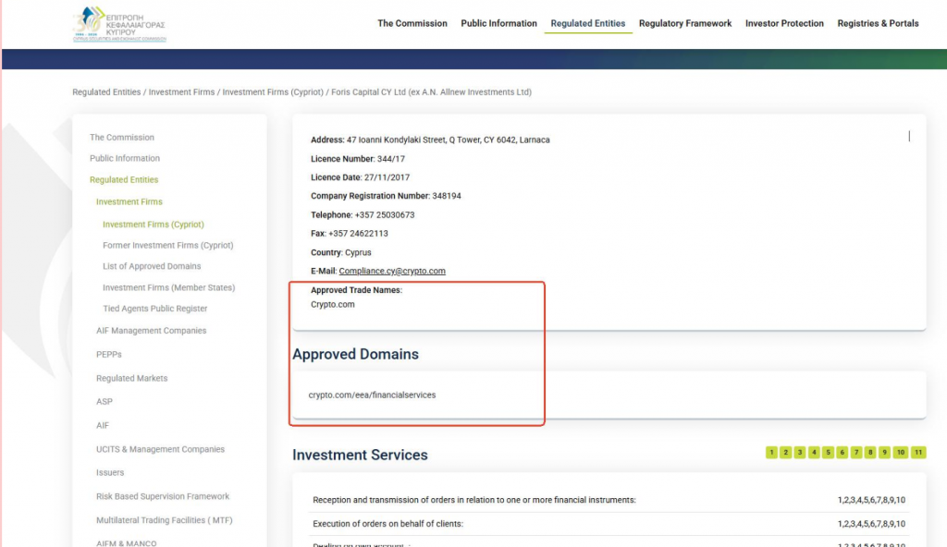This screenshot has height=547, width=947.
Task: Click instrument badge number 1
Action: [771, 452]
